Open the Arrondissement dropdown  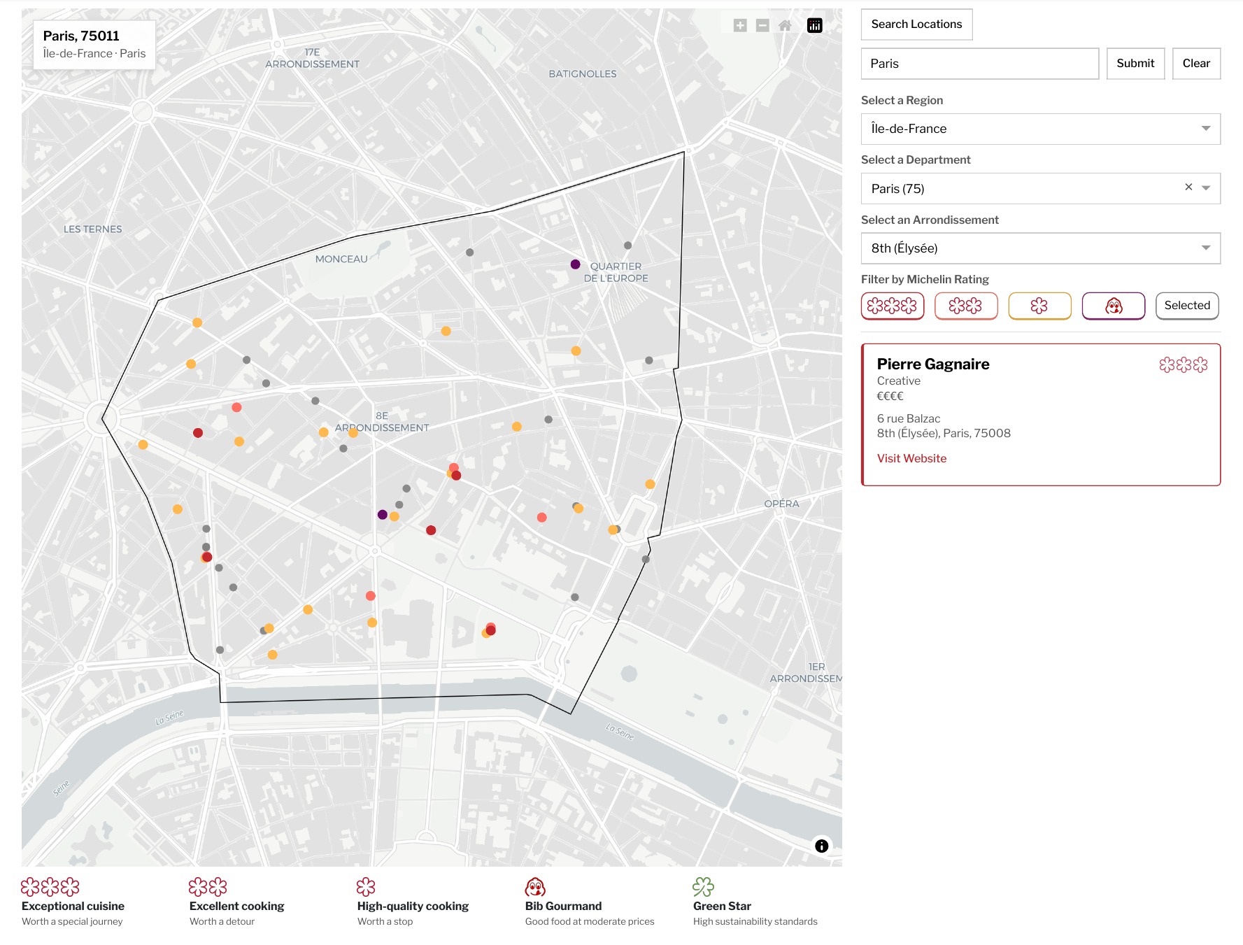1041,248
